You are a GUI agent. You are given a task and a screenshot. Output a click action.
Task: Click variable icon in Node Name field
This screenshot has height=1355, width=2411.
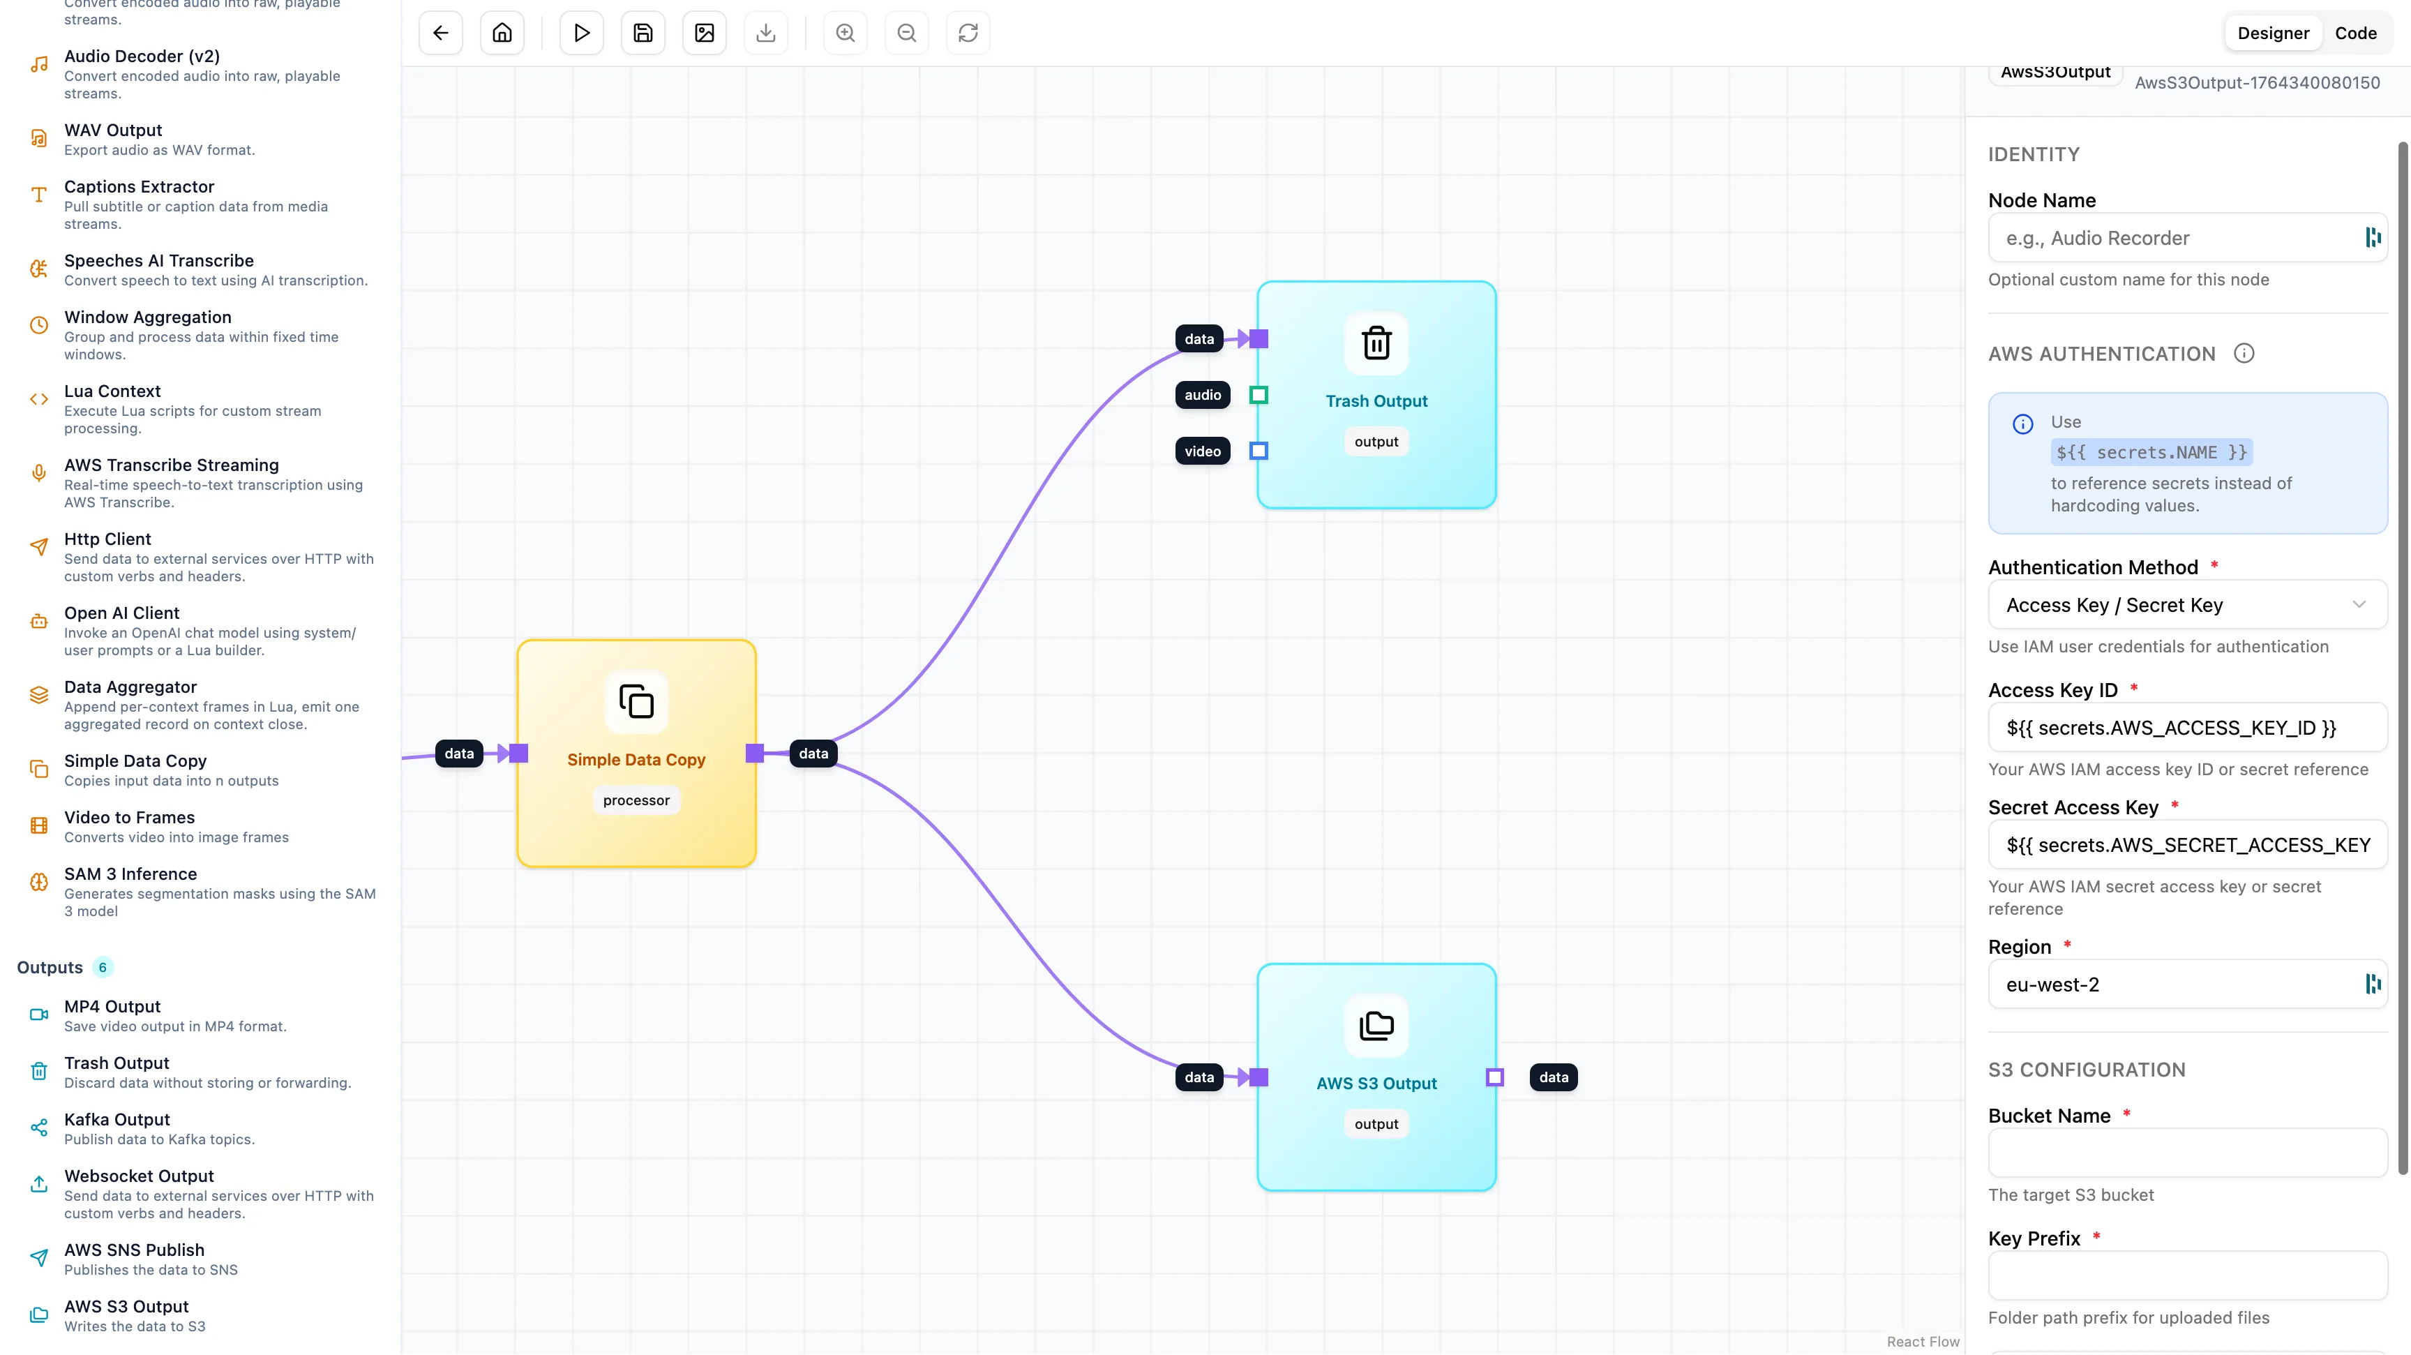(x=2373, y=238)
